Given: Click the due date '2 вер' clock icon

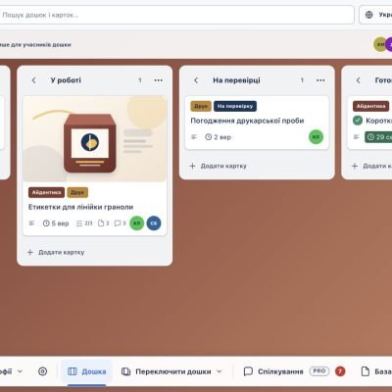Looking at the screenshot, I should click(x=209, y=137).
